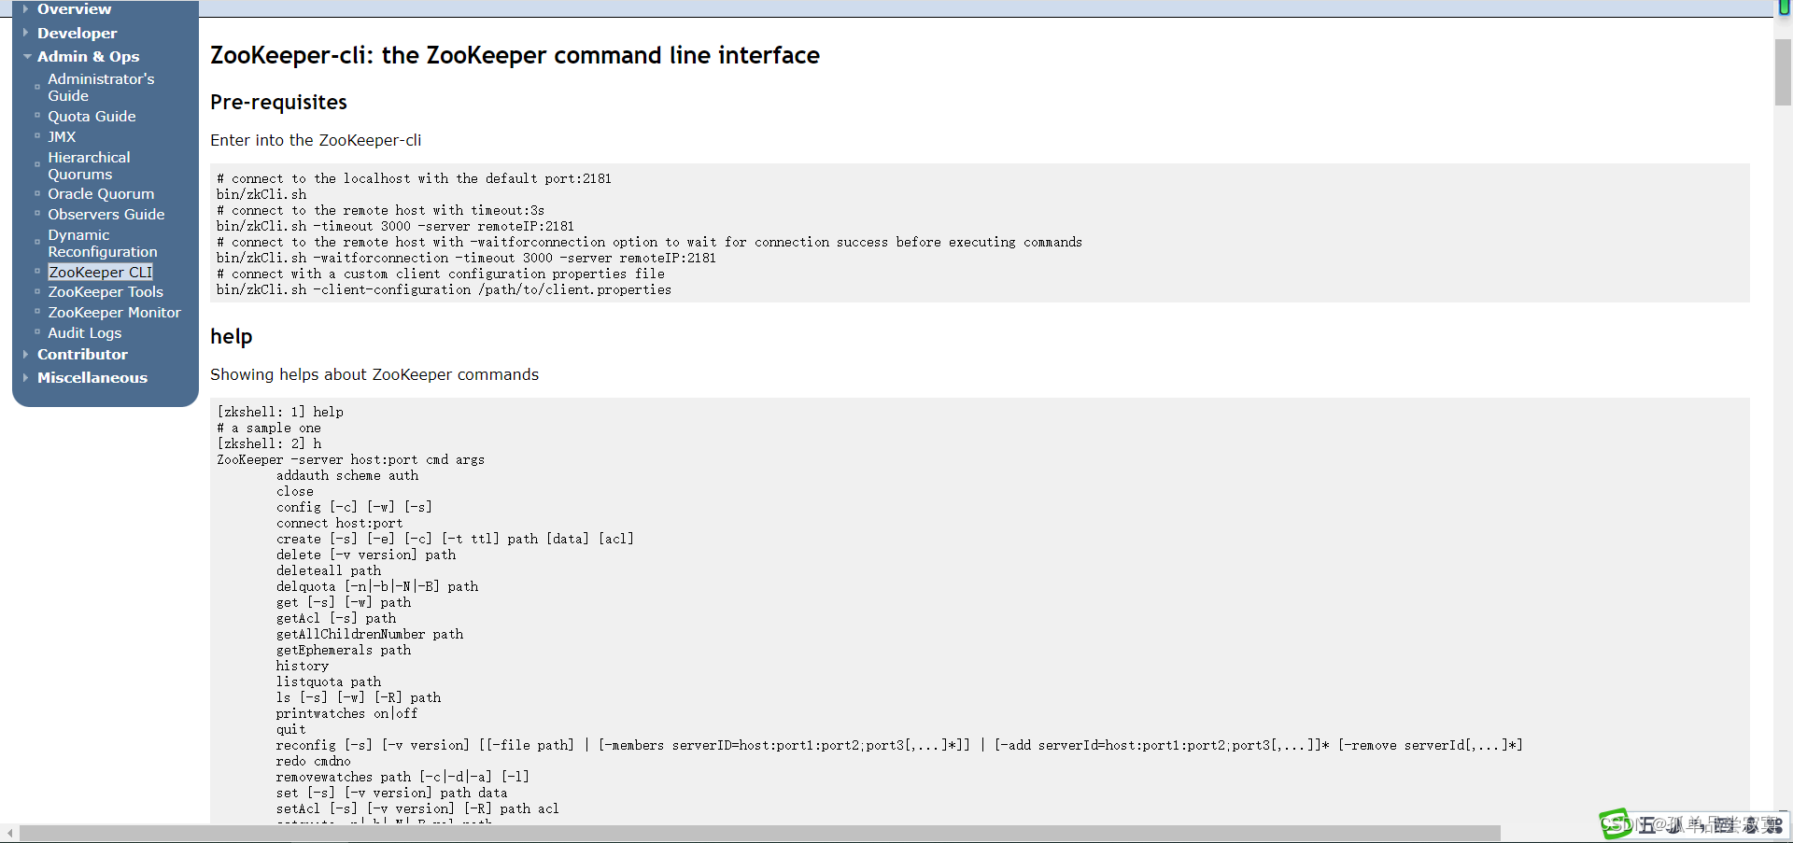Click the "ls [-s] [-w] [-R] path" command
Image resolution: width=1793 pixels, height=843 pixels.
point(359,697)
